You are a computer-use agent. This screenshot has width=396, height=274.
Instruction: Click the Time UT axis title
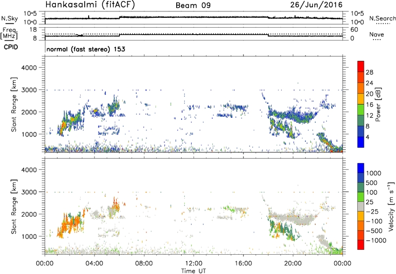pos(194,271)
